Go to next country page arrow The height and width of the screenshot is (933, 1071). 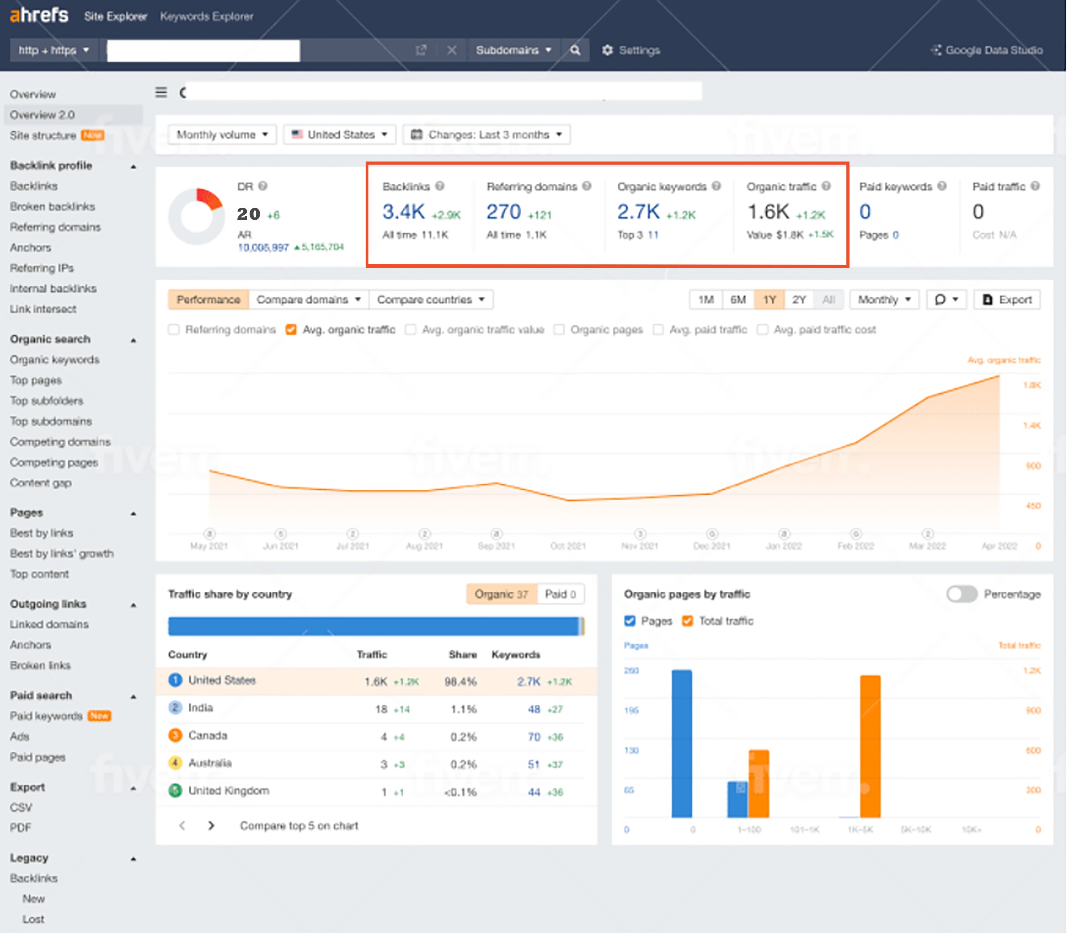pos(211,826)
